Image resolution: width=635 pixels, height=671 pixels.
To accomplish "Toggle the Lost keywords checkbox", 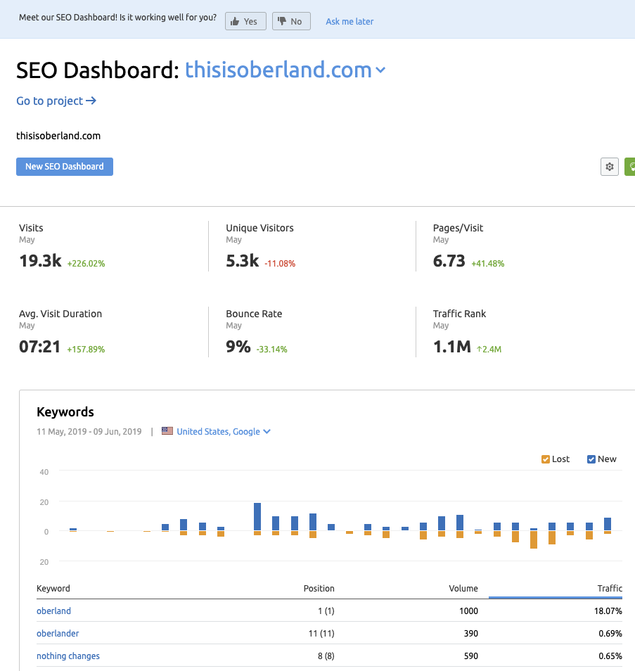I will point(546,459).
